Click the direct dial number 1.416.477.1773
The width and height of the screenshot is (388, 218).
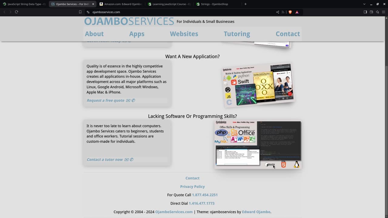tap(202, 203)
